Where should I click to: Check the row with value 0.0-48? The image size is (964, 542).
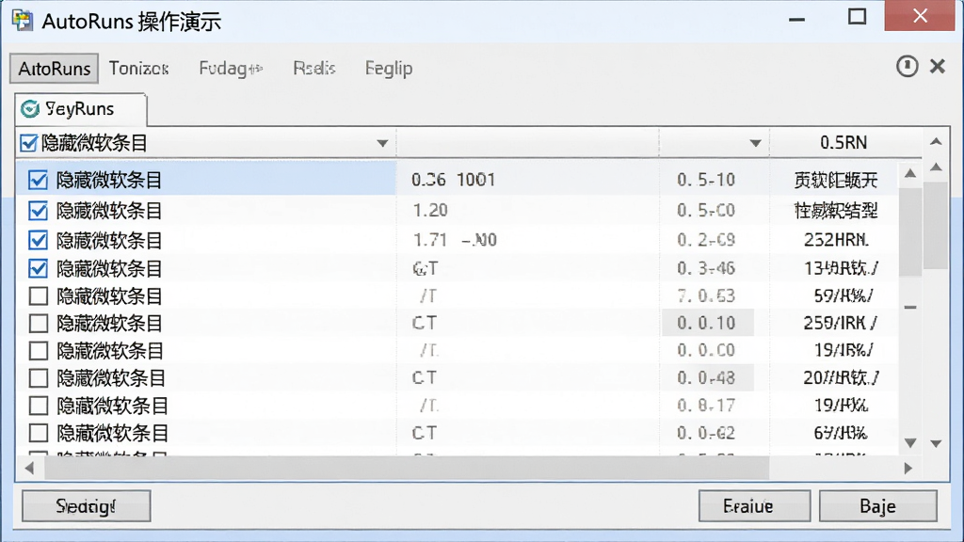38,378
